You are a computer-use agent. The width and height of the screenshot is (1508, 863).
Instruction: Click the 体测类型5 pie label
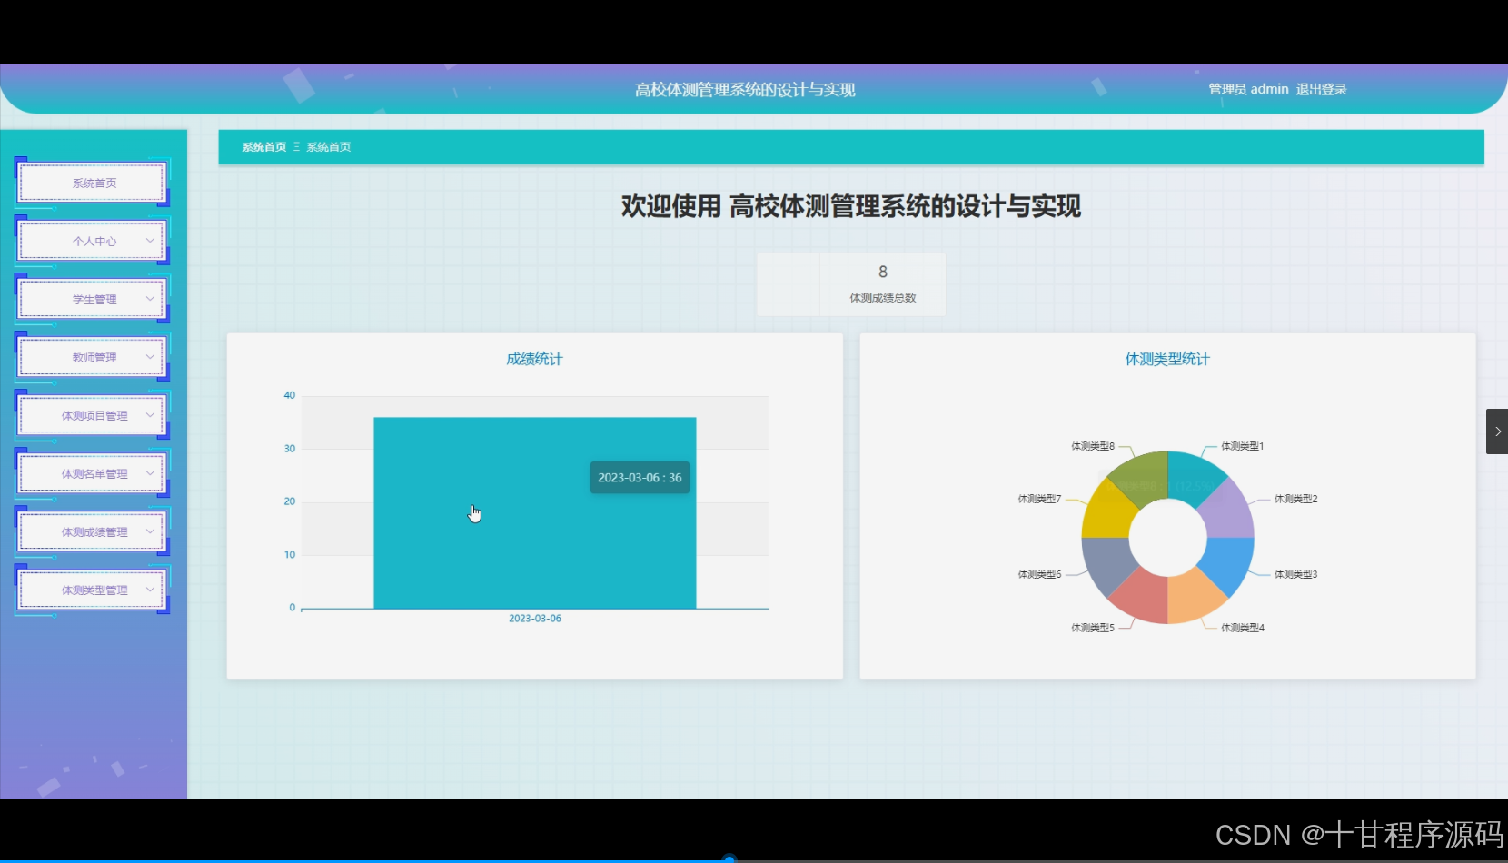click(x=1093, y=628)
